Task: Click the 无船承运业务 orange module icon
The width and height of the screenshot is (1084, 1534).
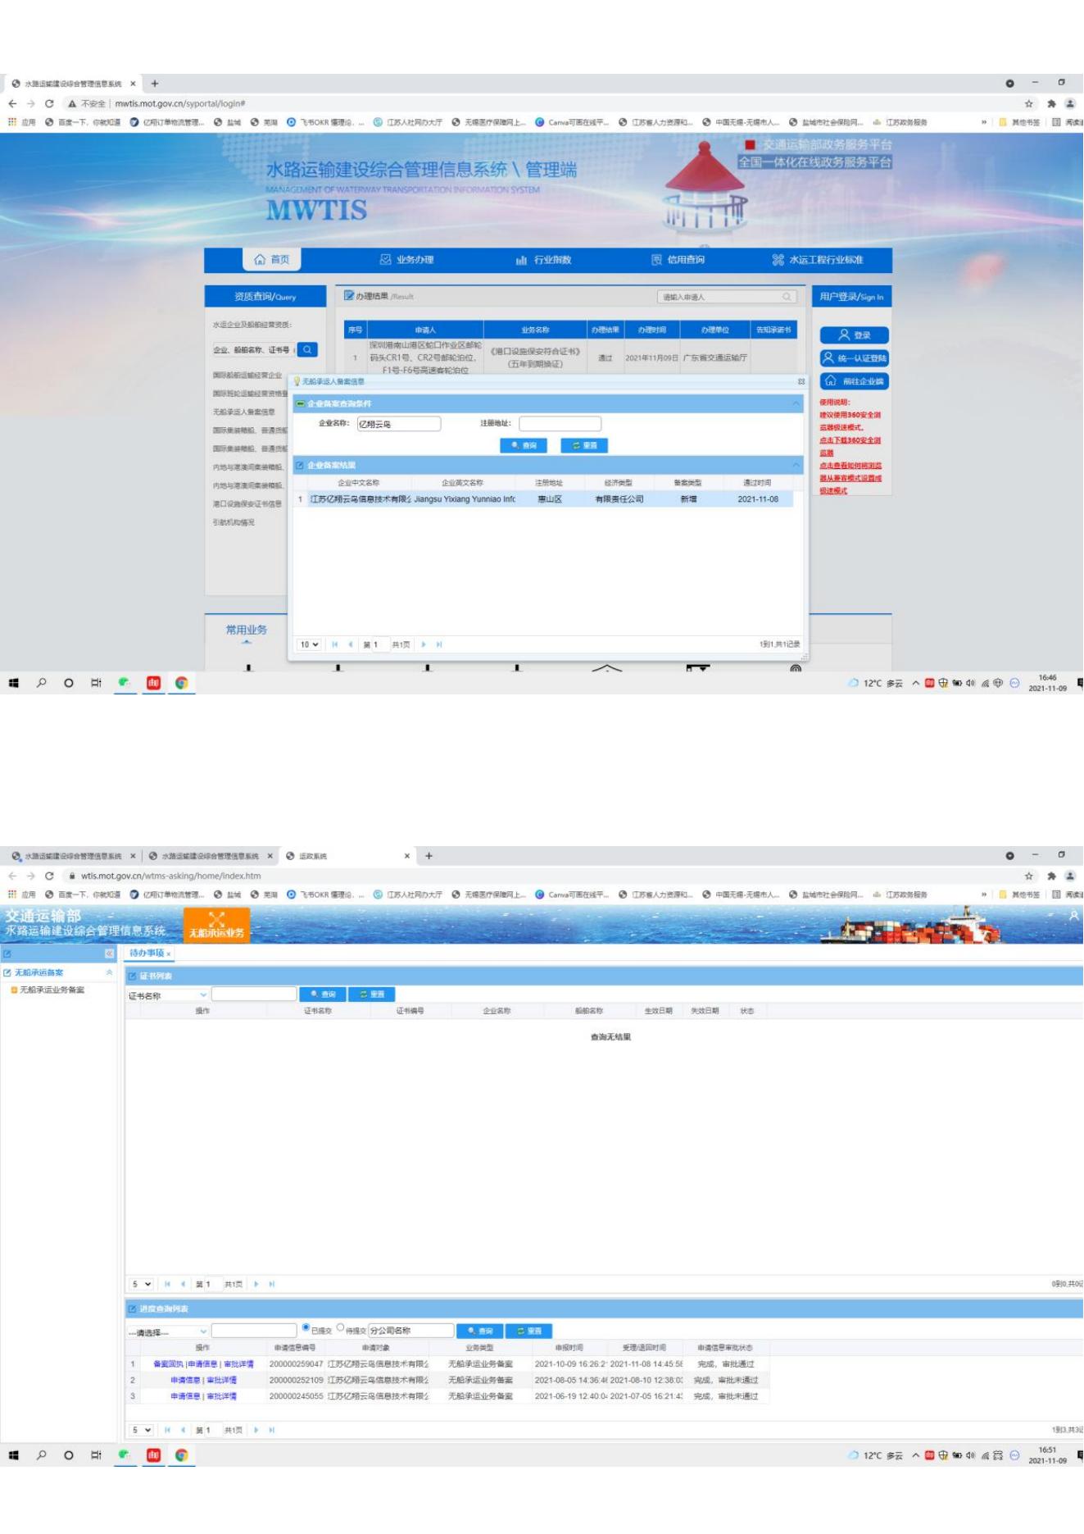Action: [x=216, y=924]
